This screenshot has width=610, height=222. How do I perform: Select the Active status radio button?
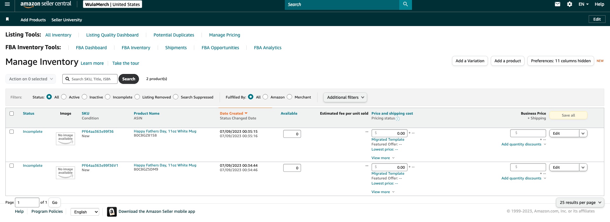click(x=64, y=97)
